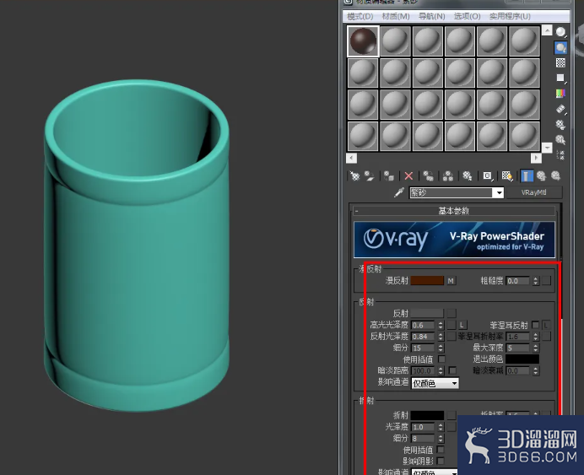584x475 pixels.
Task: Select the dark brown material sample slot
Action: tap(363, 41)
